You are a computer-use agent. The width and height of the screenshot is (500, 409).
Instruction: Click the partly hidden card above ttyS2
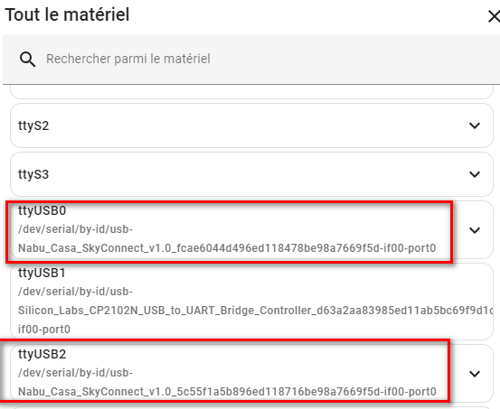251,92
